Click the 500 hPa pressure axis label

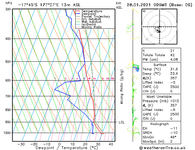click(9, 62)
